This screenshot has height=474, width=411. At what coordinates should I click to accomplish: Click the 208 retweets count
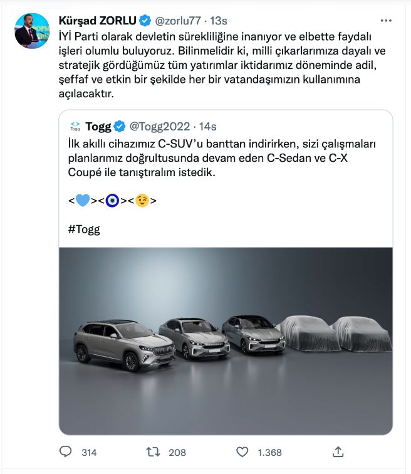(178, 452)
